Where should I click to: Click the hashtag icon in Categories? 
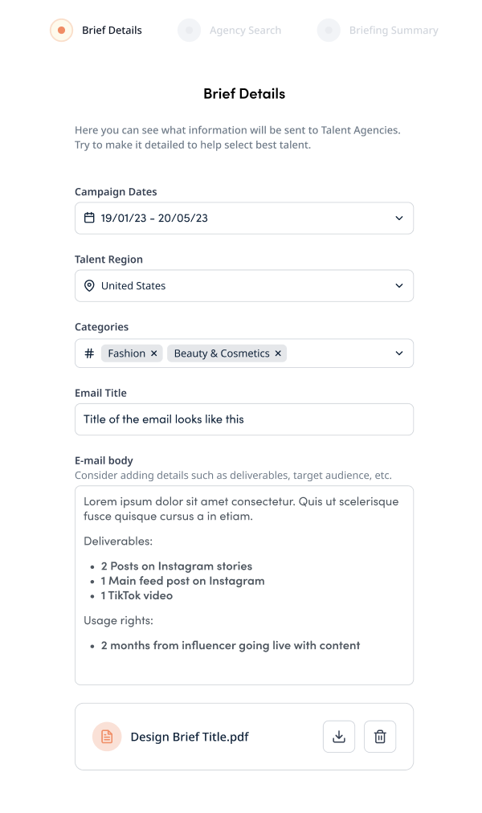coord(89,353)
